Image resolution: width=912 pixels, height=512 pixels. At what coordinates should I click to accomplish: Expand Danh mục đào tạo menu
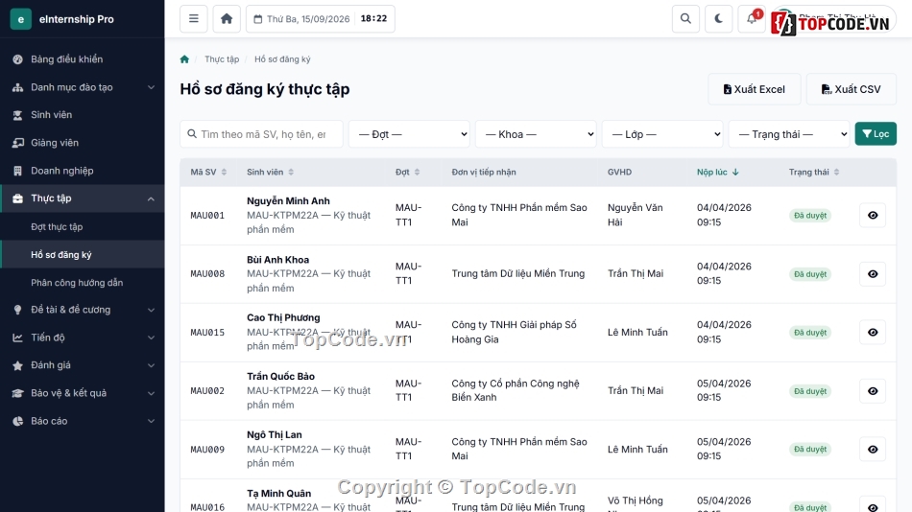tap(82, 87)
